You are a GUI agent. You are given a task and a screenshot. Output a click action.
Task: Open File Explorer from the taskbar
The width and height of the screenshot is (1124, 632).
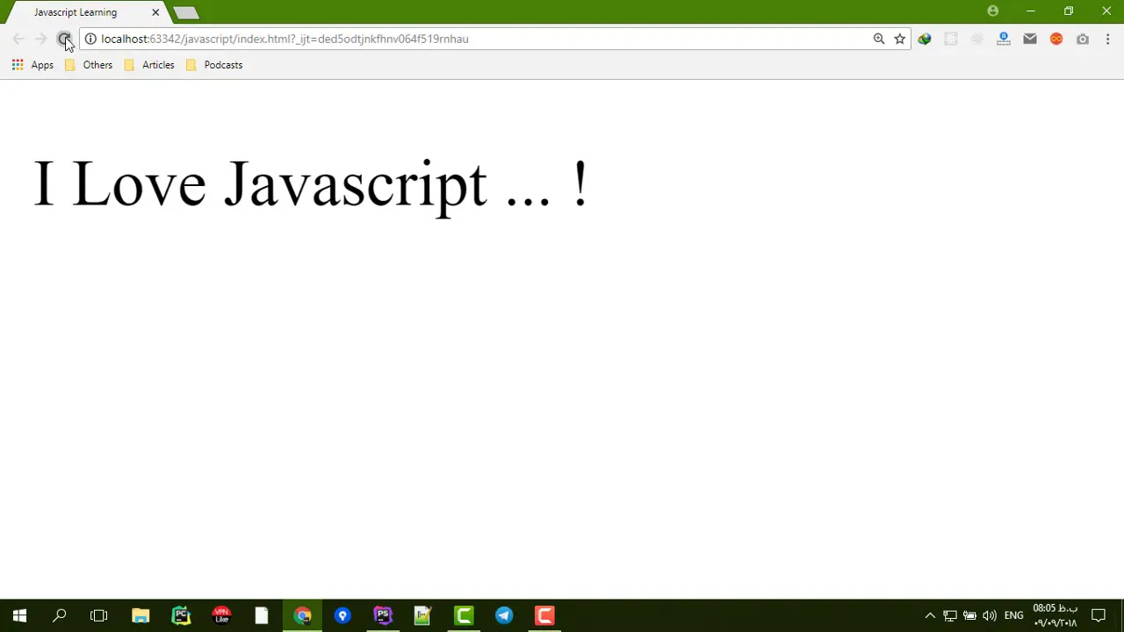[140, 615]
